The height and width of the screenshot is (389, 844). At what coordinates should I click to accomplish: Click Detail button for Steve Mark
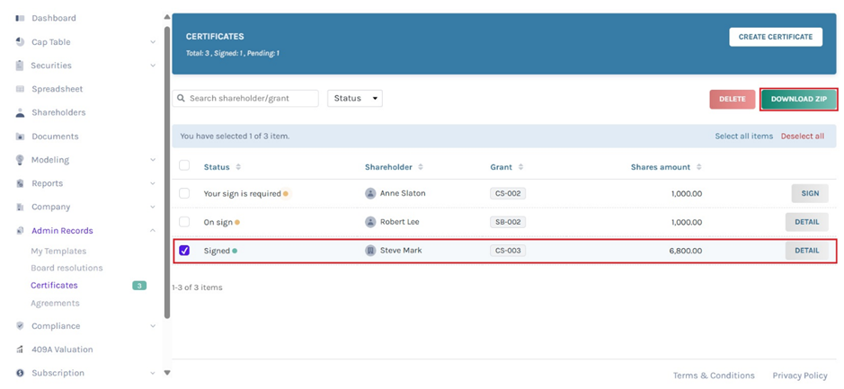[807, 251]
